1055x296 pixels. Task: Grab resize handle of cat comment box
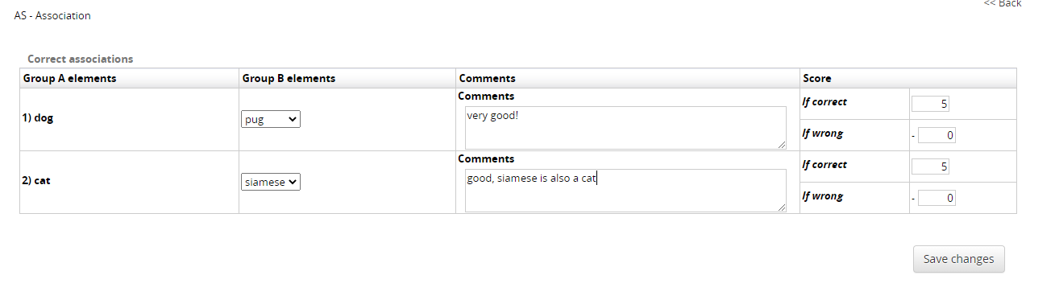781,208
